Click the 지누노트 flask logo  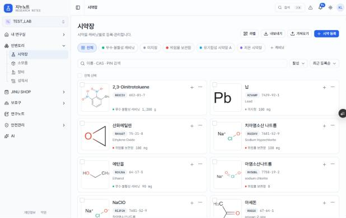(x=8, y=8)
